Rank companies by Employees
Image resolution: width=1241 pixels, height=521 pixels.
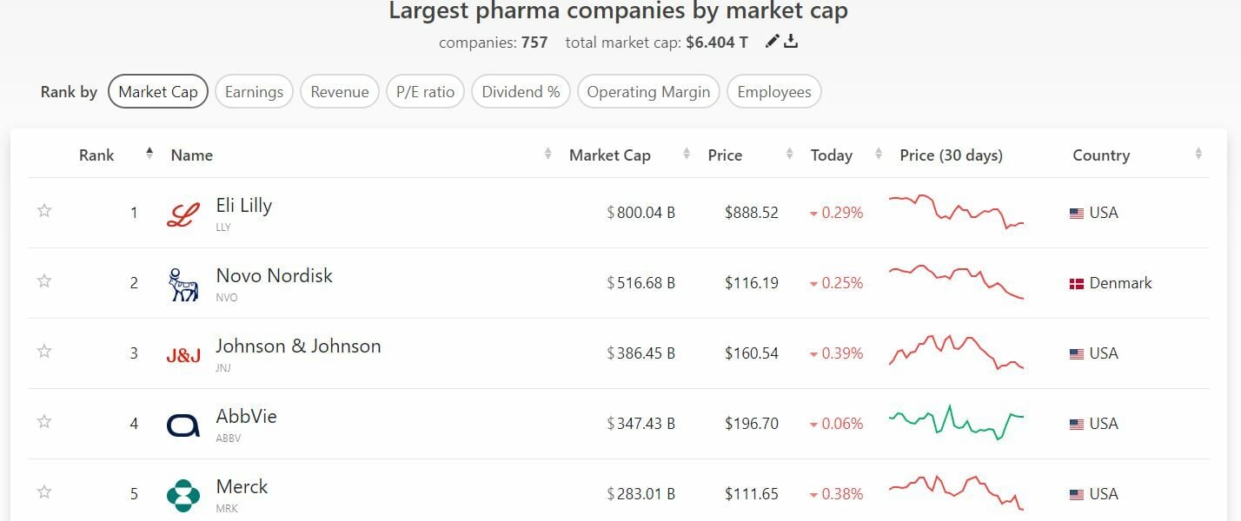point(773,92)
